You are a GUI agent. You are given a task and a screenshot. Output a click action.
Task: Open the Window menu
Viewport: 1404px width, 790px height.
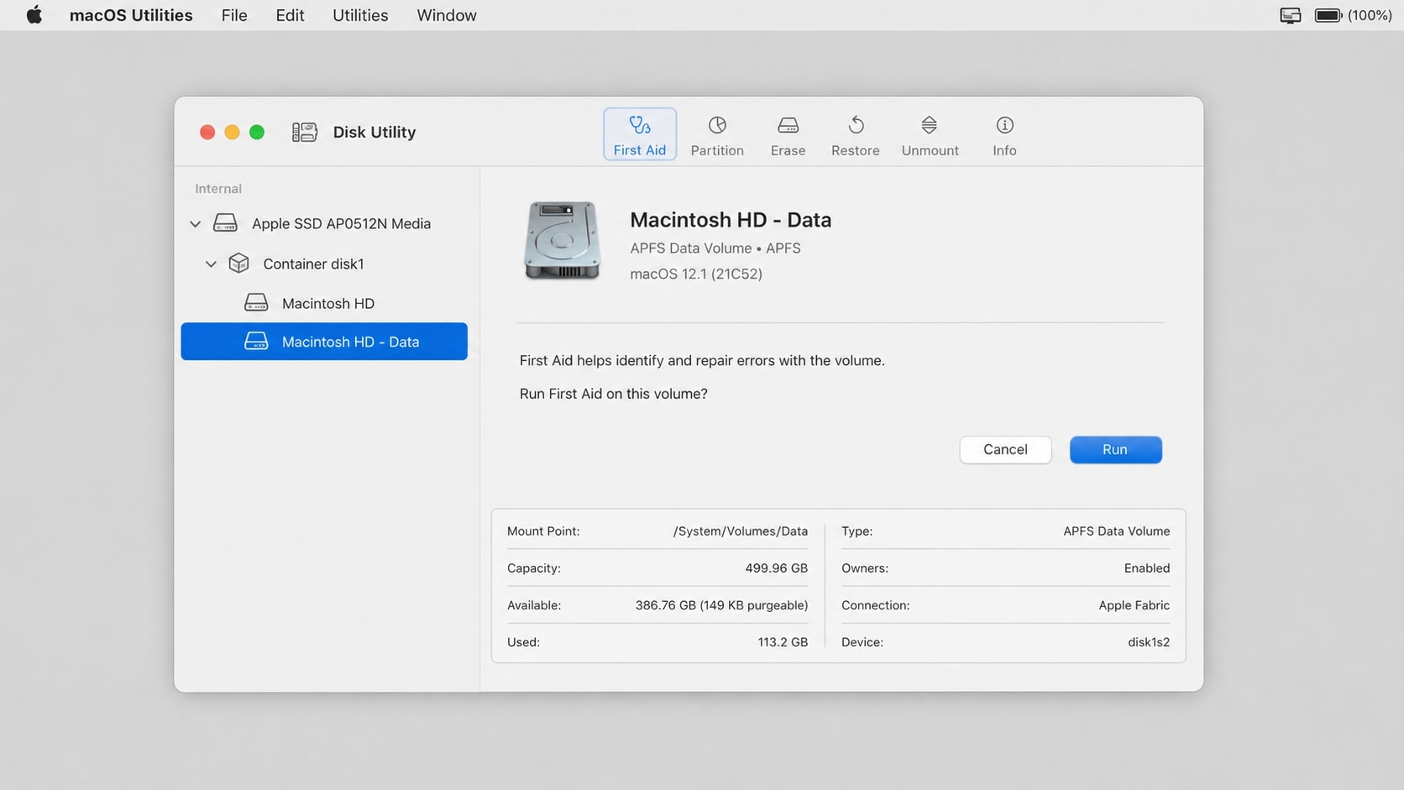coord(447,15)
